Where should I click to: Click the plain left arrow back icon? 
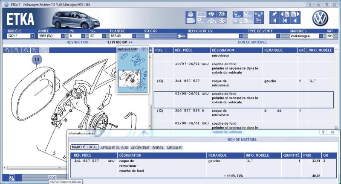click(295, 21)
